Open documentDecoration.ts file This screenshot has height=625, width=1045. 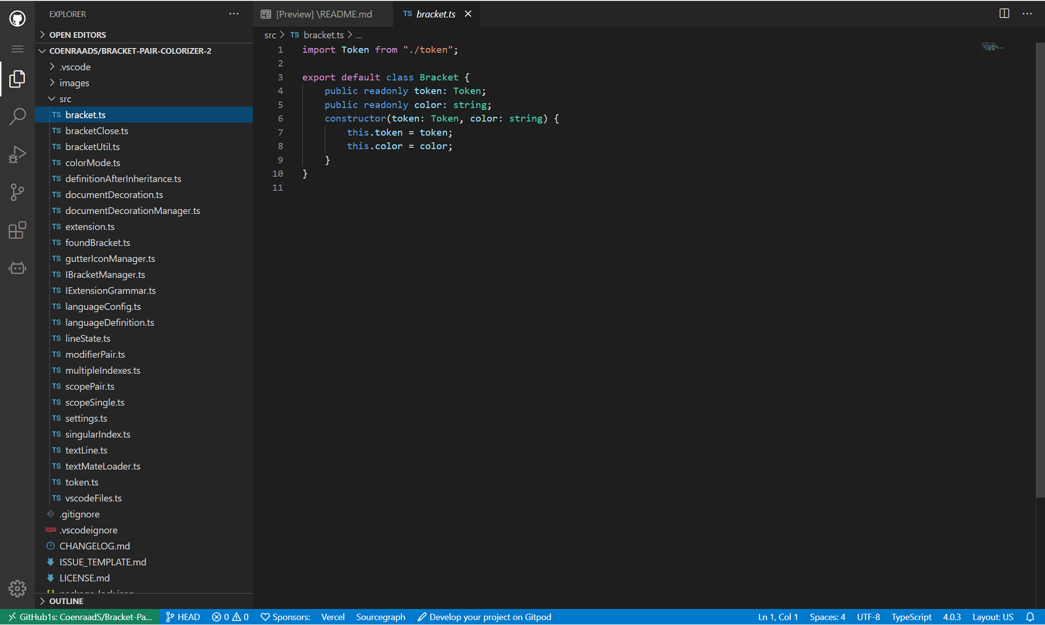pyautogui.click(x=144, y=195)
